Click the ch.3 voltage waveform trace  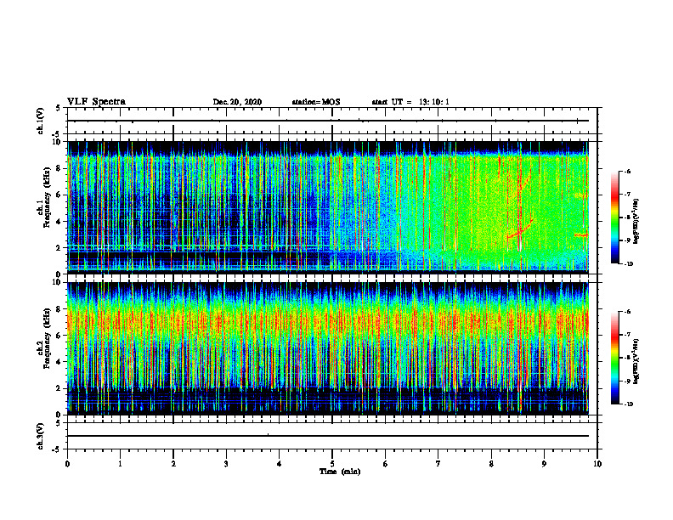pos(327,436)
